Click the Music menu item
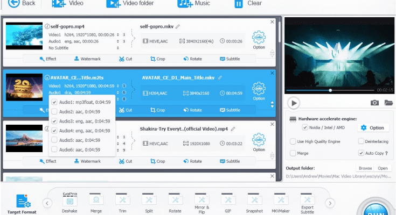 (194, 4)
